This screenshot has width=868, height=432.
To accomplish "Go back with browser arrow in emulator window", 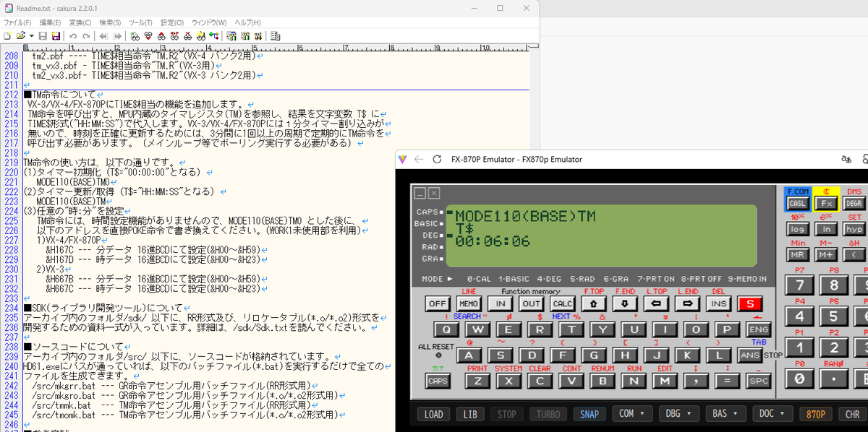I will point(419,159).
